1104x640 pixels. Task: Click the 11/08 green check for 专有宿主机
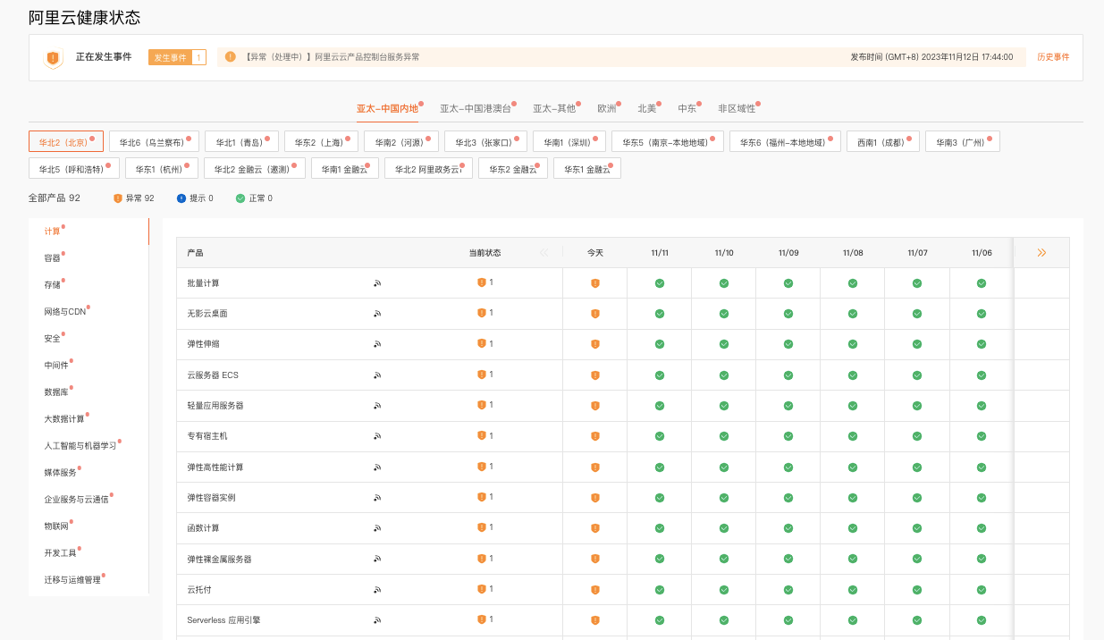coord(853,436)
